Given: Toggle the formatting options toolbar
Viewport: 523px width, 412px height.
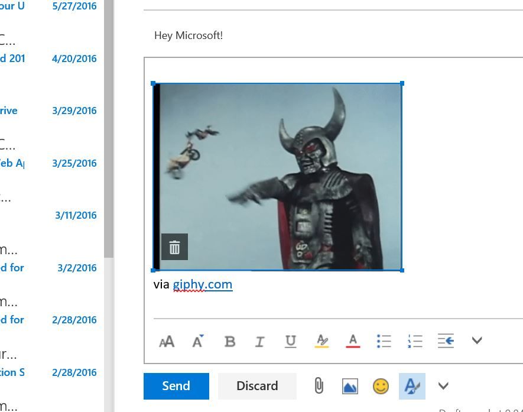Looking at the screenshot, I should pos(412,386).
